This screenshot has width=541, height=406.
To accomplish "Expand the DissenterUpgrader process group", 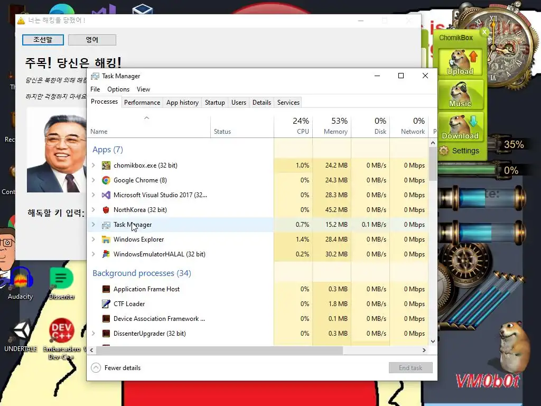I will tap(93, 334).
